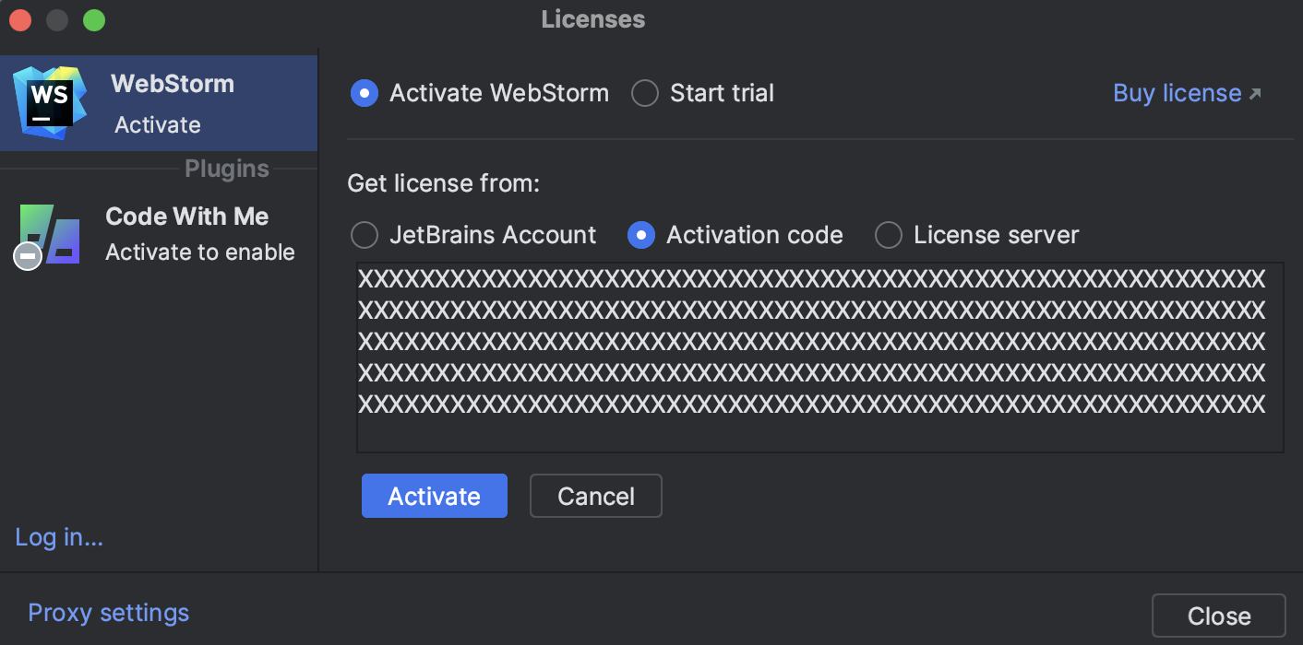
Task: Open the Buy license page
Action: (1179, 92)
